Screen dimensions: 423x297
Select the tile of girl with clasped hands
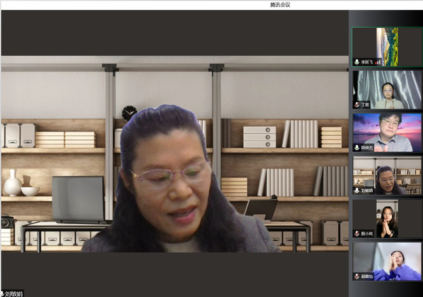point(386,218)
